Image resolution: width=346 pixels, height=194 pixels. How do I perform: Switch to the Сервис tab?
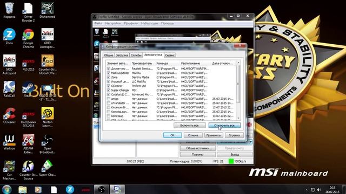coord(170,55)
